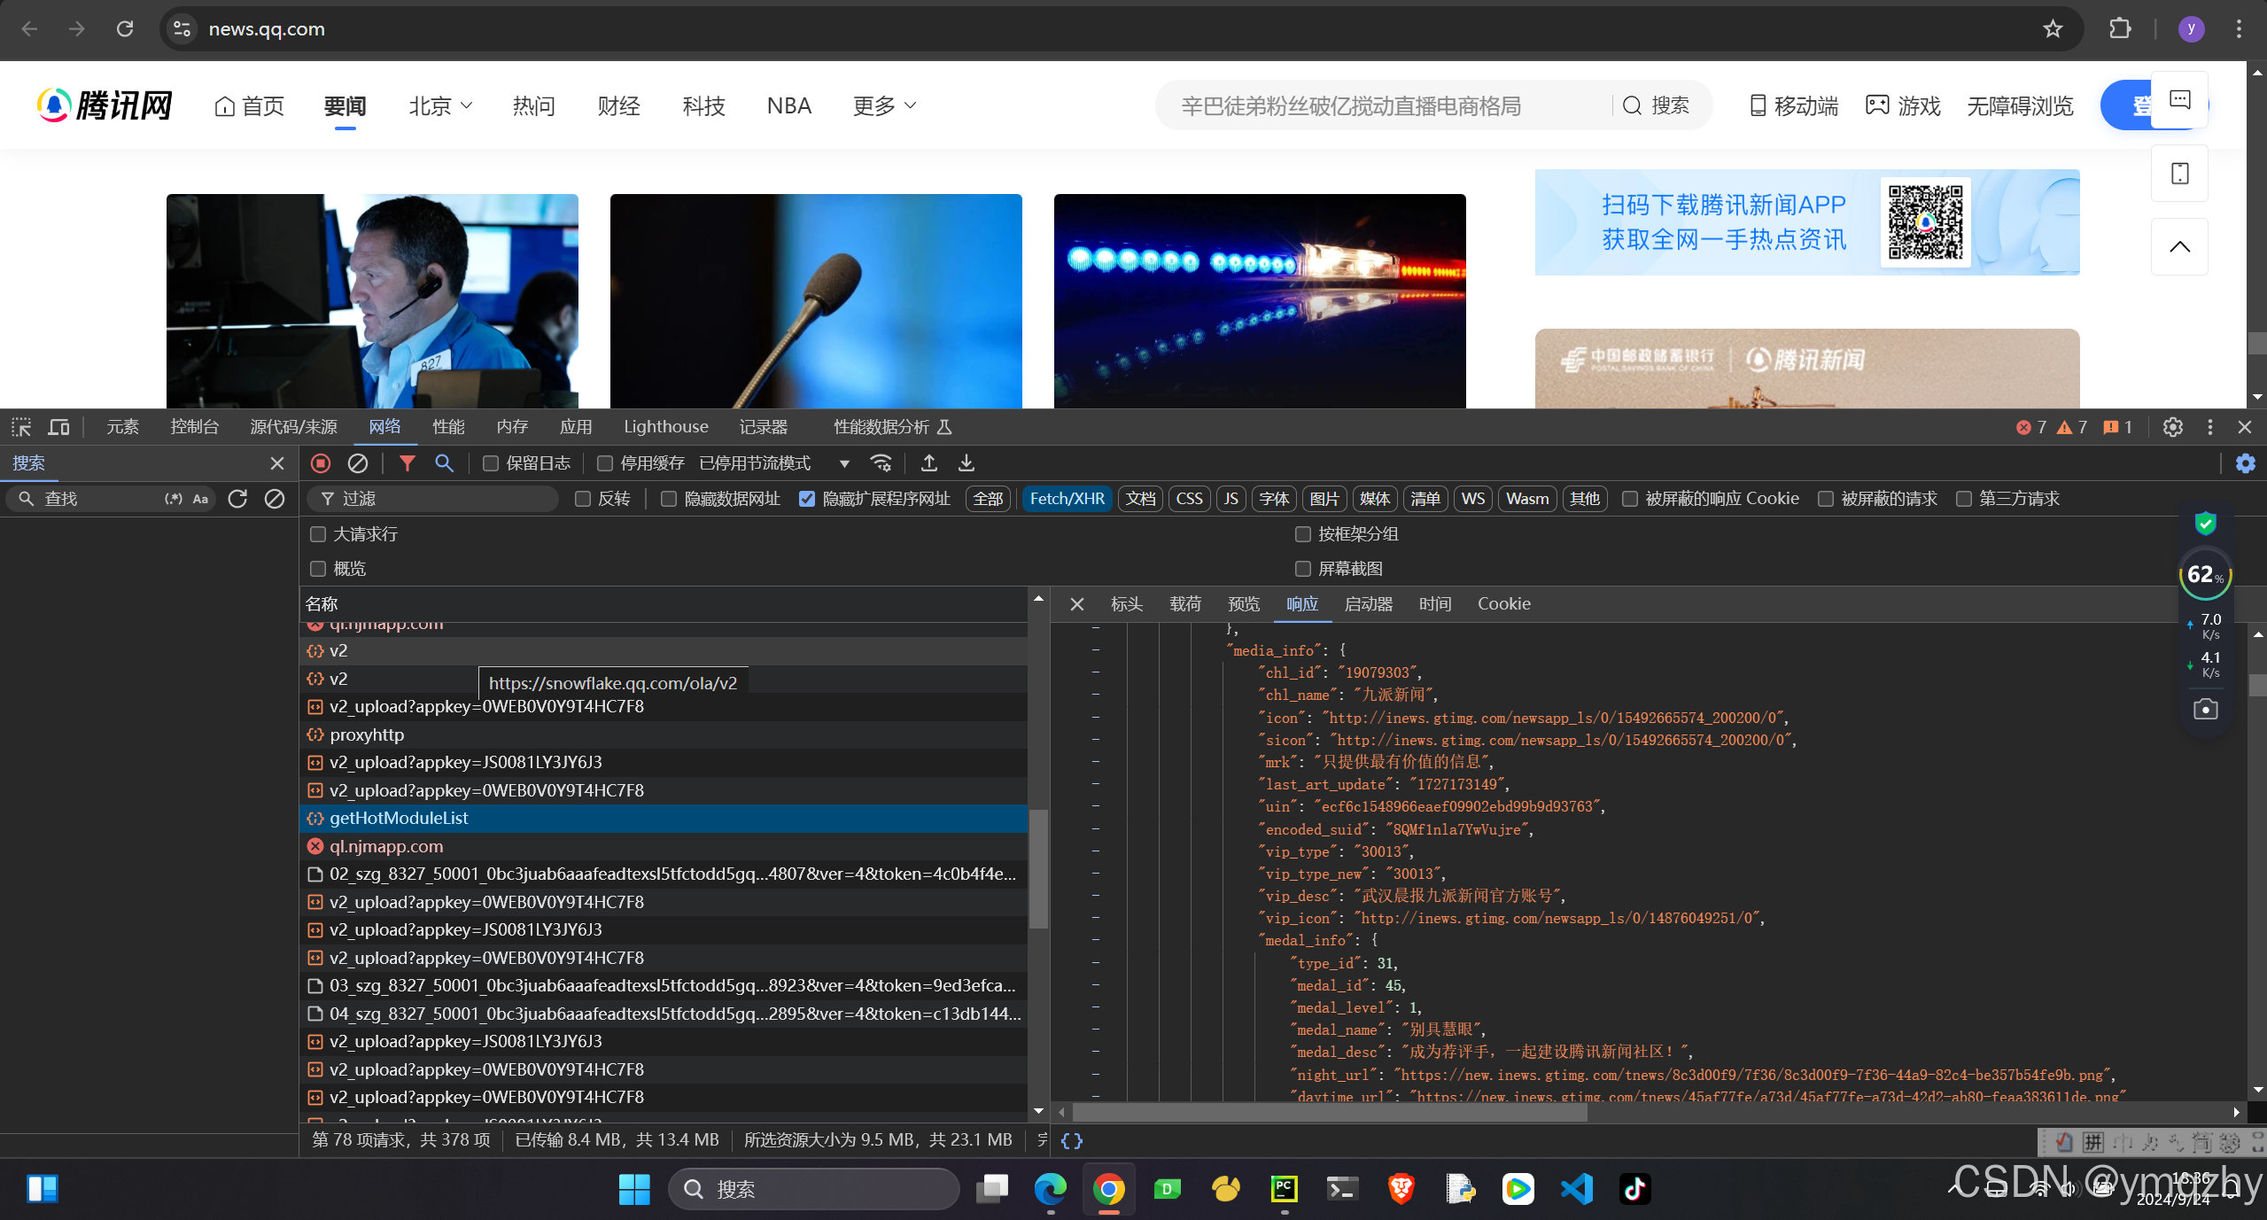Select the JS filter type button
This screenshot has width=2267, height=1220.
[x=1231, y=499]
